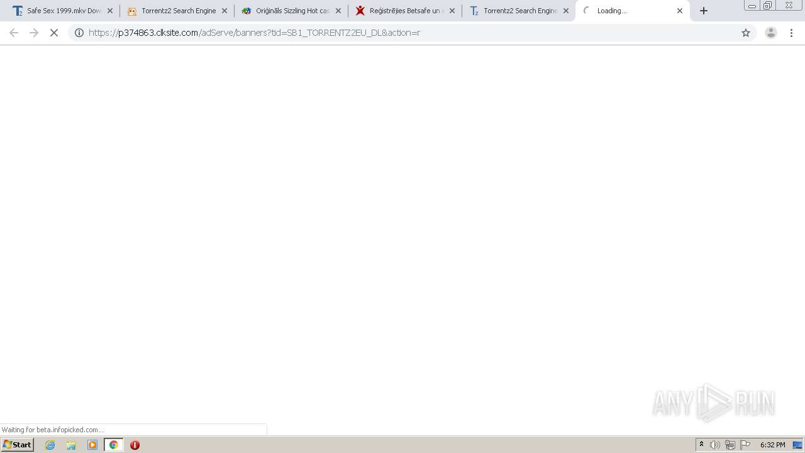Image resolution: width=805 pixels, height=453 pixels.
Task: Close the Sizzling Hot tab
Action: tap(338, 11)
